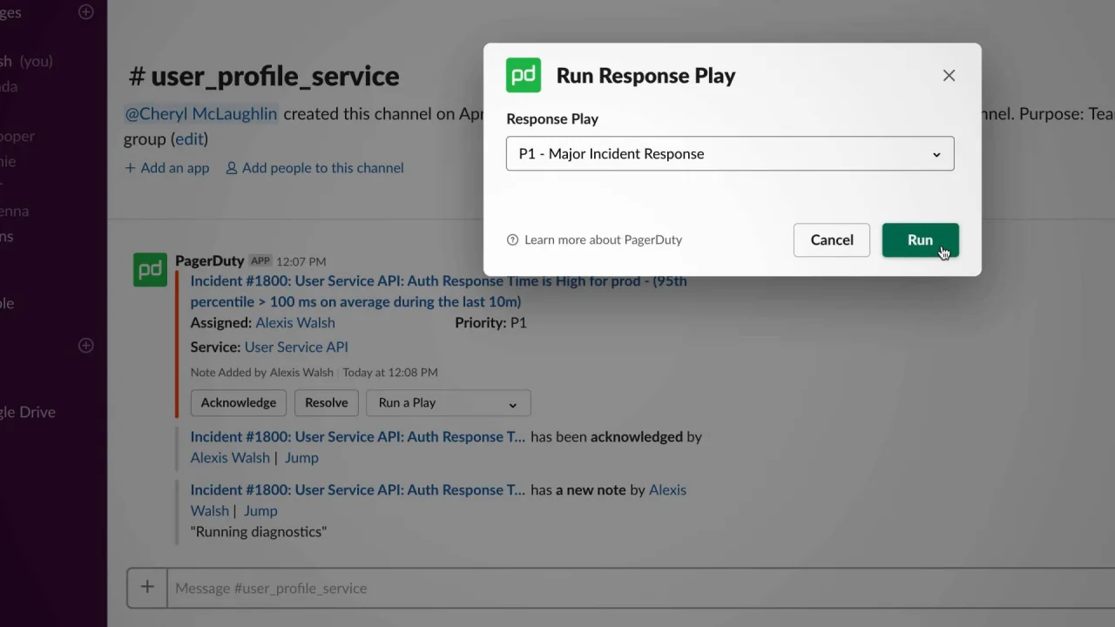
Task: Click the 12:07 PM message timestamp
Action: (x=301, y=261)
